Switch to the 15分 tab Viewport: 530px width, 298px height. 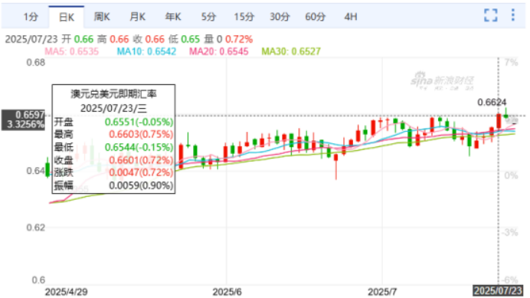[244, 17]
